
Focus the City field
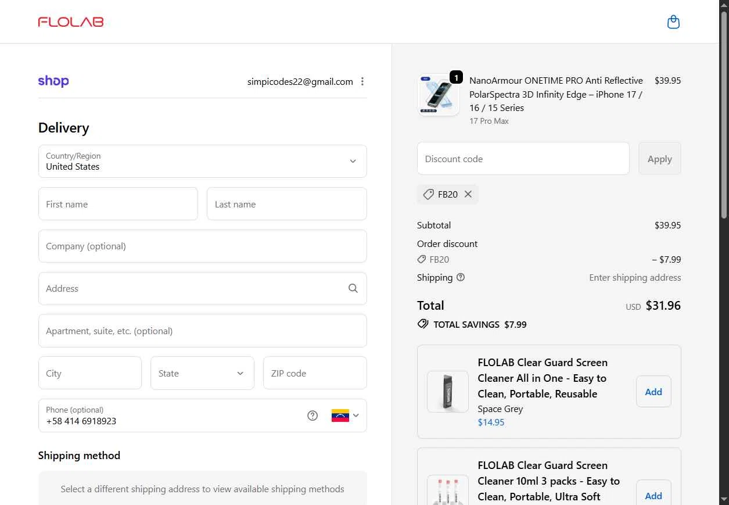[90, 373]
